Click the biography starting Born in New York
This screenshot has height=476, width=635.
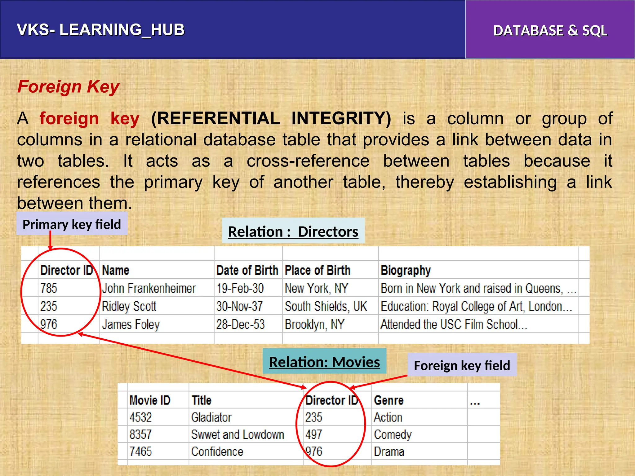click(x=478, y=288)
